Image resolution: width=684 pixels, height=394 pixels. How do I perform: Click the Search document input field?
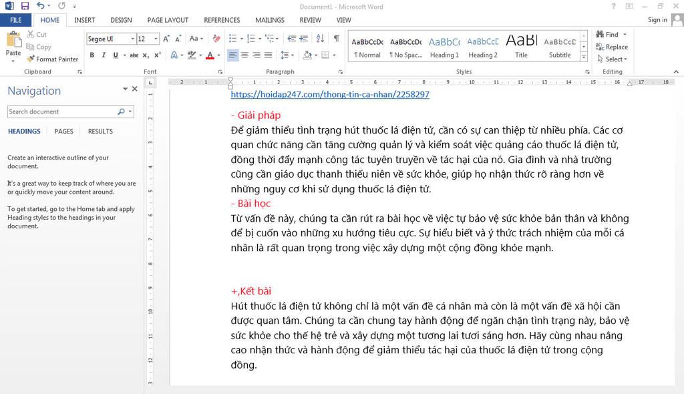[x=61, y=112]
